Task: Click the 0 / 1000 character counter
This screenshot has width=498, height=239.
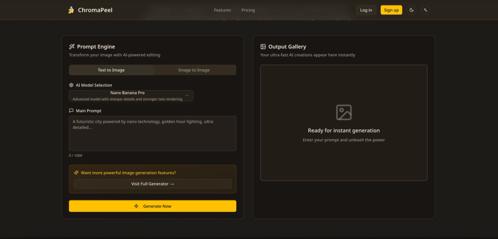Action: (x=76, y=156)
